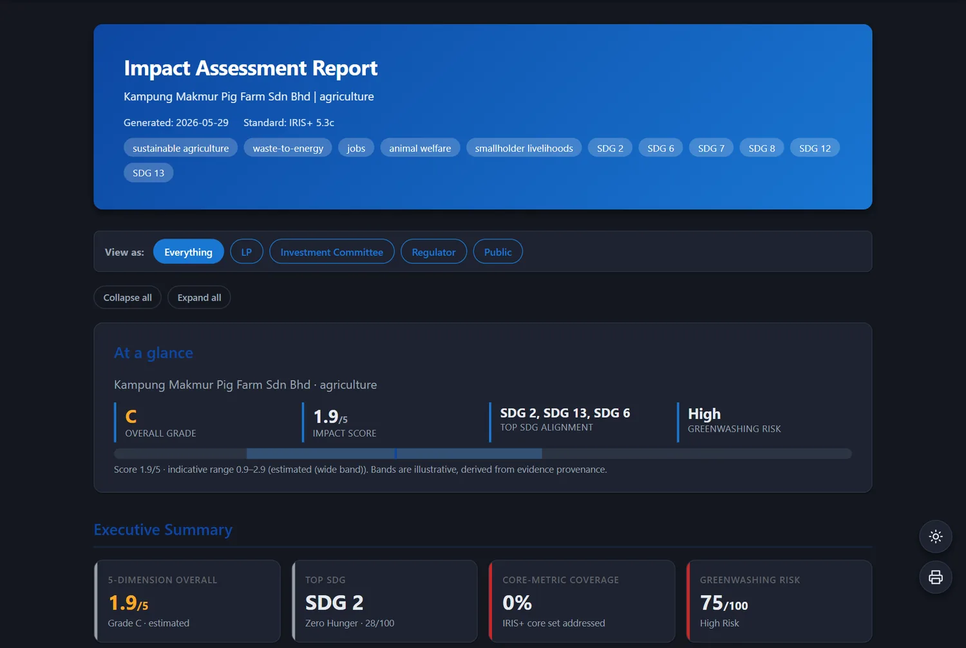The image size is (966, 648).
Task: Click the waste-to-energy tag
Action: [288, 148]
